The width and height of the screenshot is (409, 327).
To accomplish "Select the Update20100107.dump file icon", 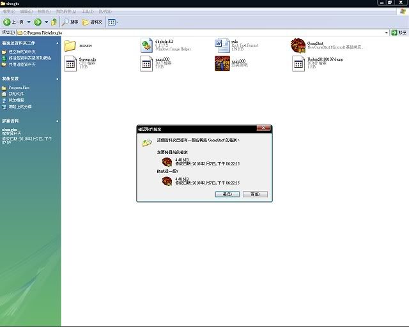I will pyautogui.click(x=298, y=63).
